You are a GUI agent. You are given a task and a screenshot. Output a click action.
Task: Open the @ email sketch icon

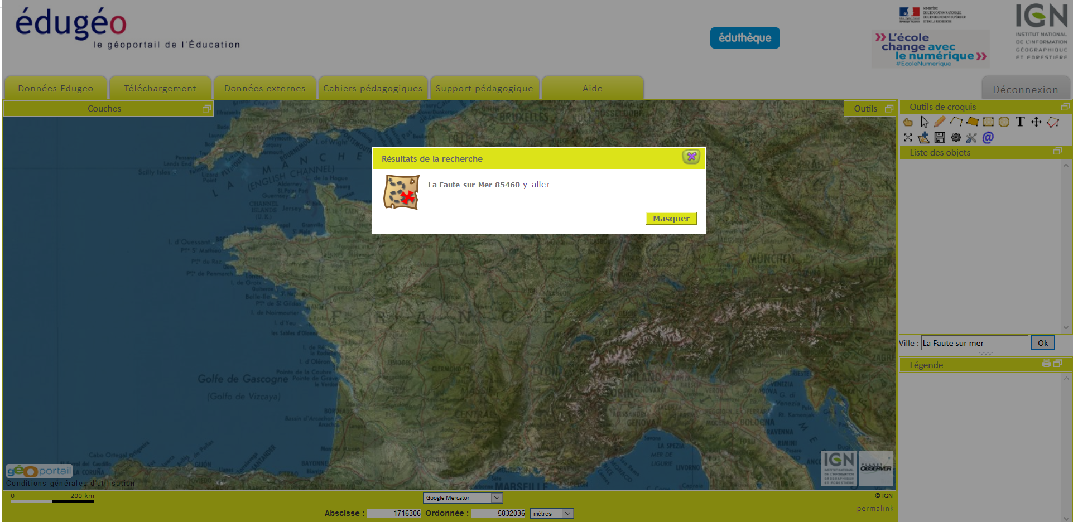click(988, 138)
